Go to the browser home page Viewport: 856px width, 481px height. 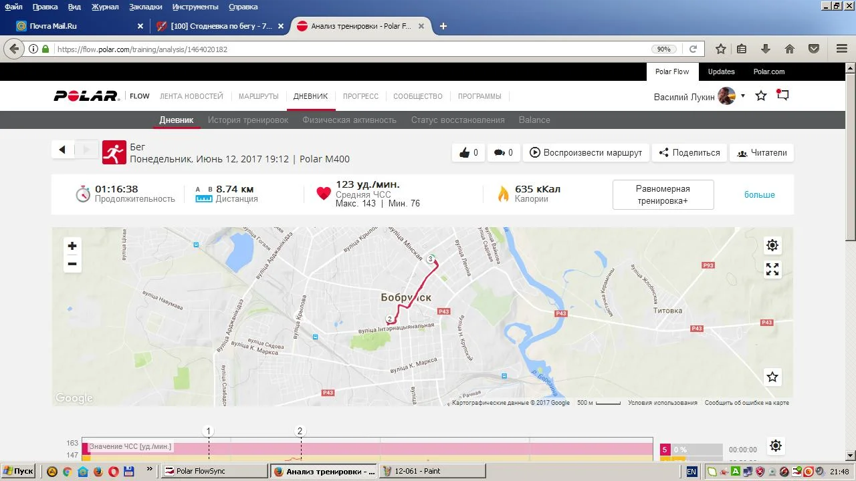(790, 49)
